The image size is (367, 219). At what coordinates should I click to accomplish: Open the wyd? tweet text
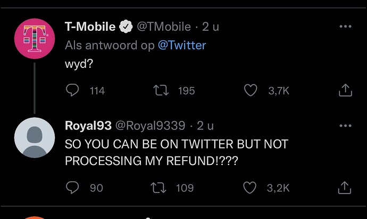(79, 64)
